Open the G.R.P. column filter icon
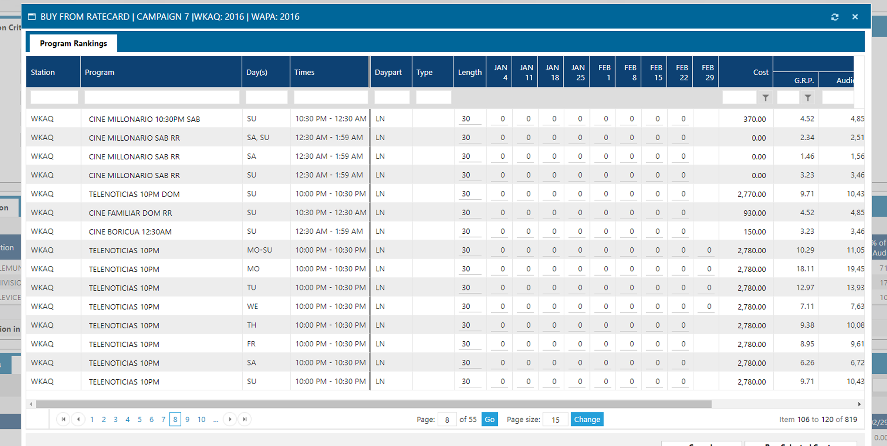The width and height of the screenshot is (887, 446). point(808,98)
